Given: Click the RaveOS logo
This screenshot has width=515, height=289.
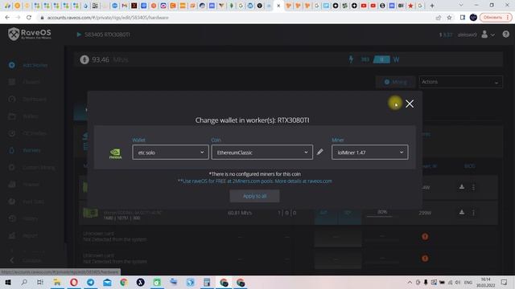Looking at the screenshot, I should coord(30,34).
